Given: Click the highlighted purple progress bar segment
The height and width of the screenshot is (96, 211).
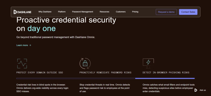Looking at the screenshot, I should coord(165,78).
